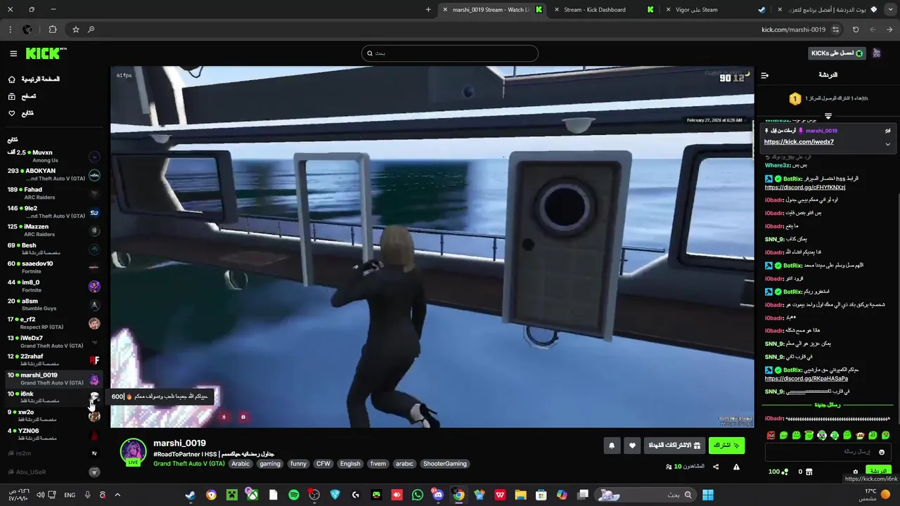Open ABOKYAN channel in following list
The height and width of the screenshot is (506, 900).
[53, 174]
